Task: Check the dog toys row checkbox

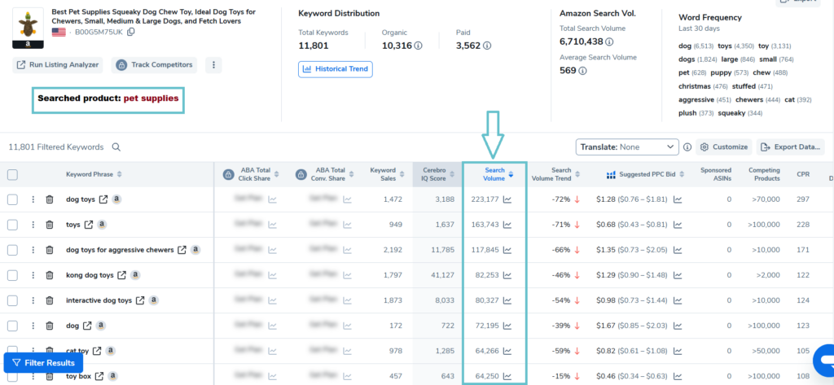Action: coord(12,199)
